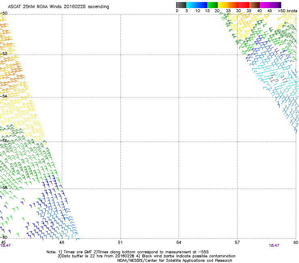This screenshot has width=299, height=263.
Task: Click the gray 0-5 knots color segment
Action: (181, 5)
